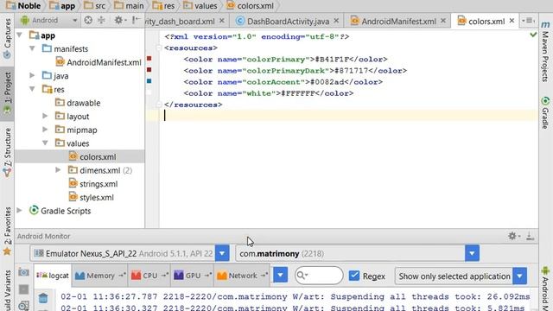The image size is (553, 311).
Task: Expand the mipmap folder
Action: coord(45,130)
